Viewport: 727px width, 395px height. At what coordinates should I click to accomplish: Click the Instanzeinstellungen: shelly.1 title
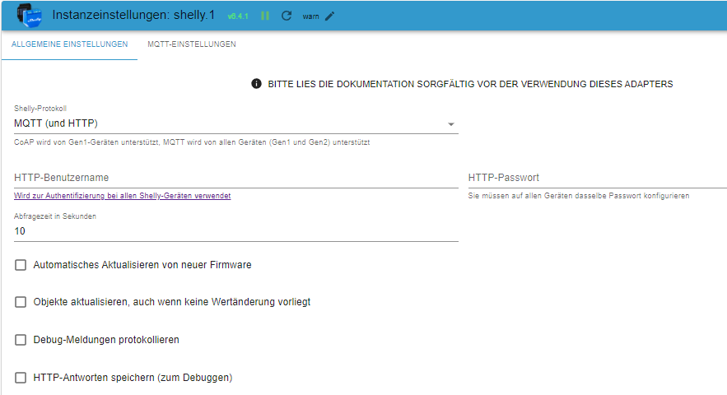[x=133, y=15]
